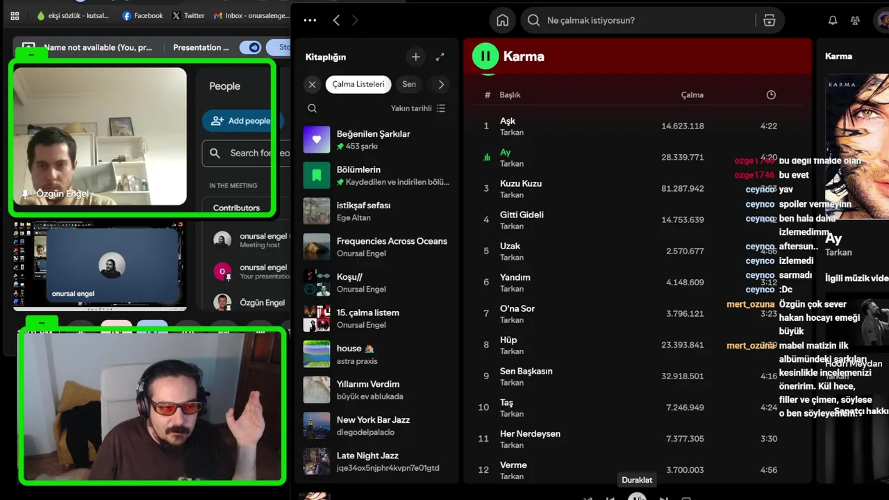Open the 'istikşaf sefası' item
889x500 pixels.
coord(377,211)
